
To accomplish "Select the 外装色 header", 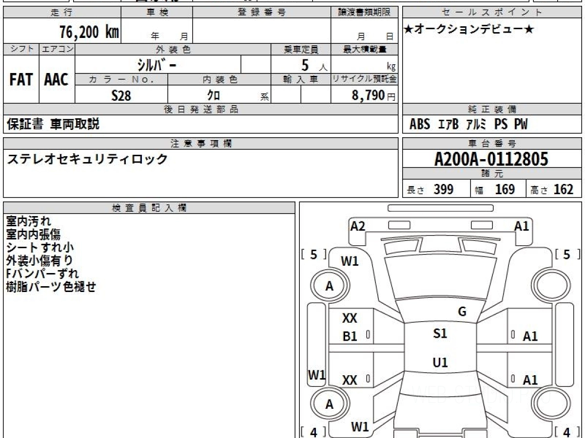I will [173, 49].
